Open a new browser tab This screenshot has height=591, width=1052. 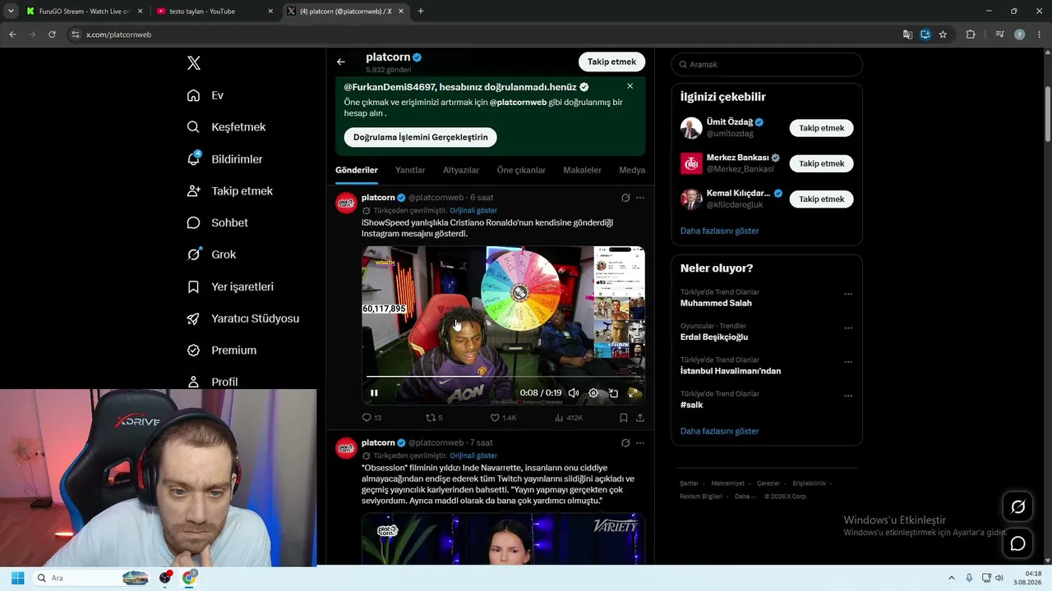tap(421, 11)
